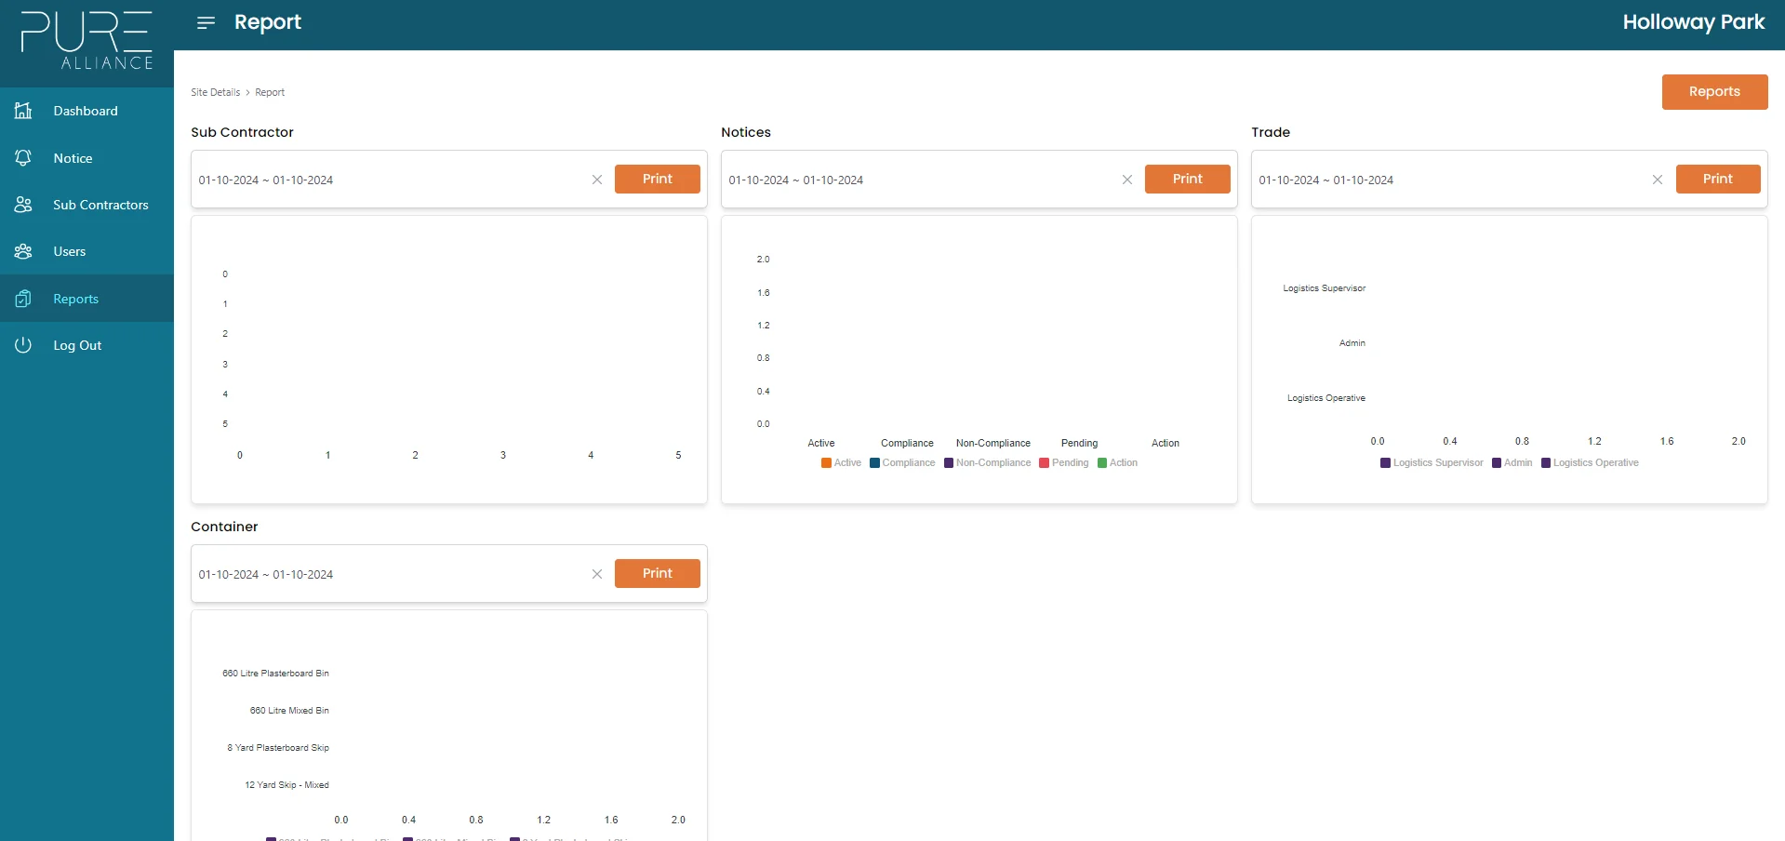Click the Notice bell icon

click(x=24, y=158)
